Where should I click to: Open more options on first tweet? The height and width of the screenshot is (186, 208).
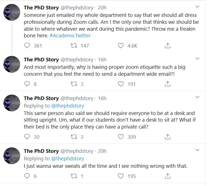(197, 6)
